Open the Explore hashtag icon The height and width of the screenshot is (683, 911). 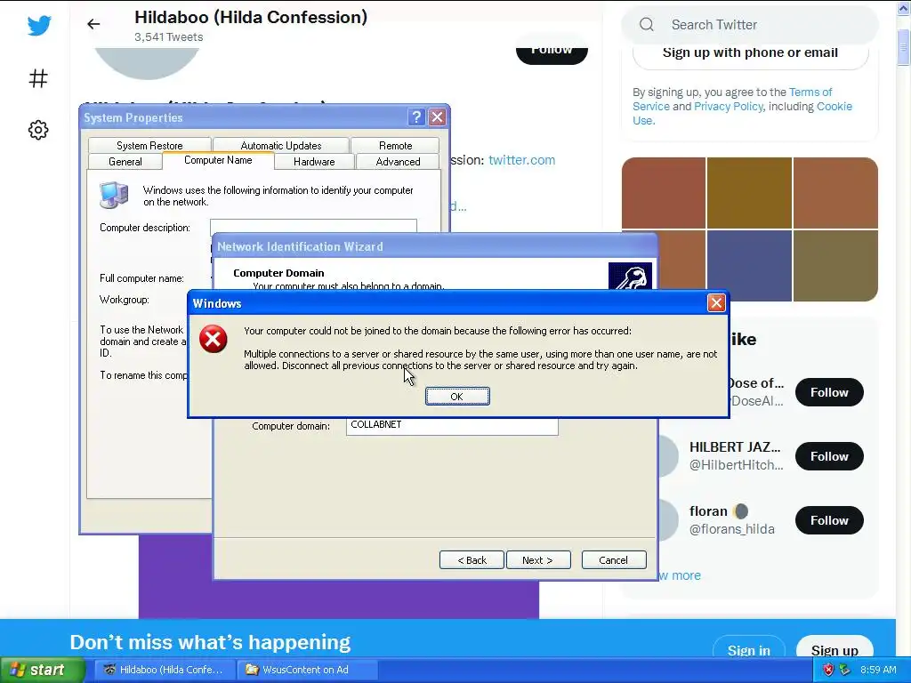click(x=38, y=78)
